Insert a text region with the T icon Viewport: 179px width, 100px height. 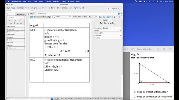pyautogui.click(x=35, y=8)
